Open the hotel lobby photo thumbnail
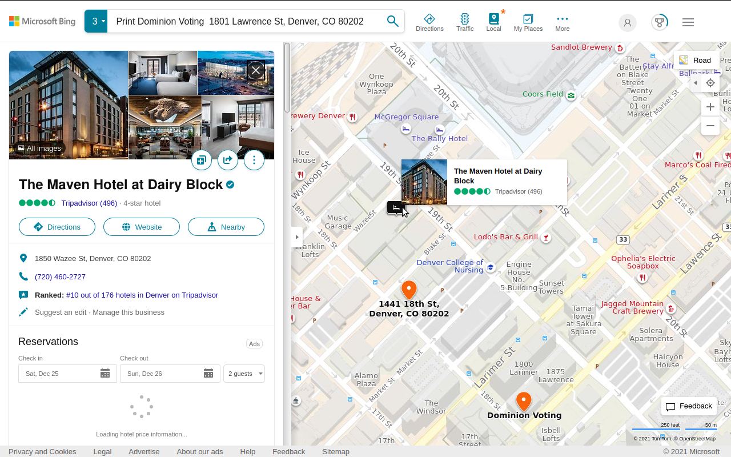This screenshot has width=731, height=457. tap(165, 127)
